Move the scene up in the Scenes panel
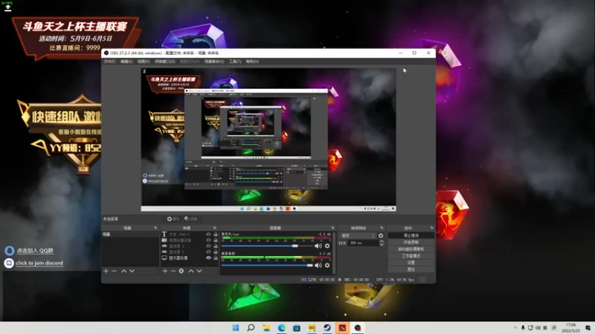 (123, 271)
